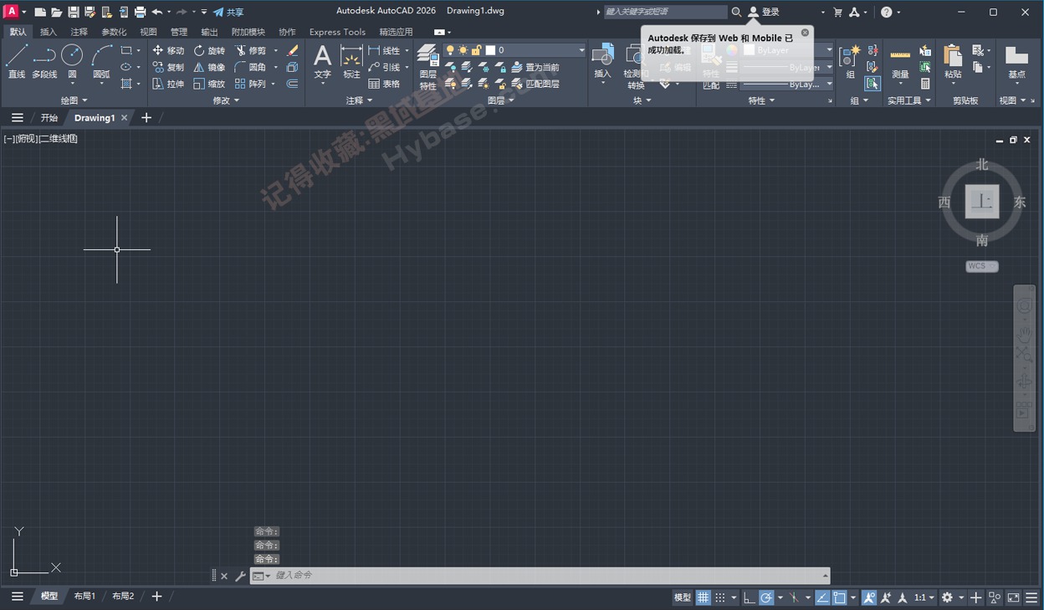Select the 圆弧 (Arc) tool

(x=101, y=62)
